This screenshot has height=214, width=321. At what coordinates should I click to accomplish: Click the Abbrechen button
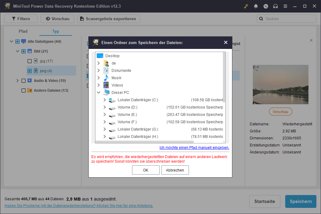click(175, 170)
